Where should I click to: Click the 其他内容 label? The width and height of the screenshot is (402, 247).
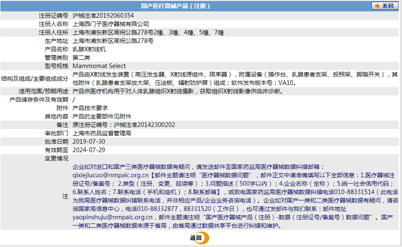point(56,116)
